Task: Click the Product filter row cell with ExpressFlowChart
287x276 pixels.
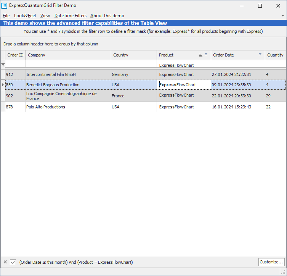Action: click(184, 65)
